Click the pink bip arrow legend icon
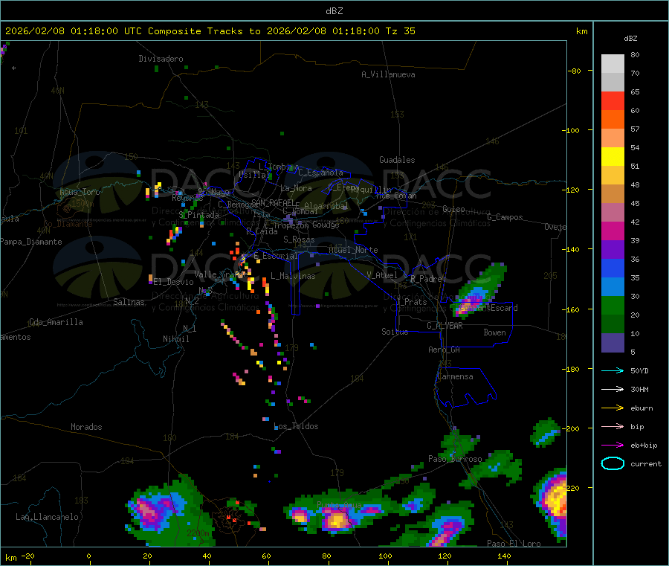Viewport: 669px width, 566px height. click(613, 426)
